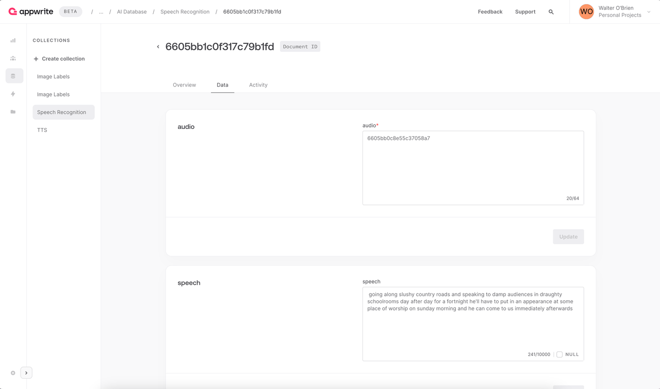This screenshot has height=389, width=660.
Task: Click the 20/64 character counter
Action: (572, 198)
